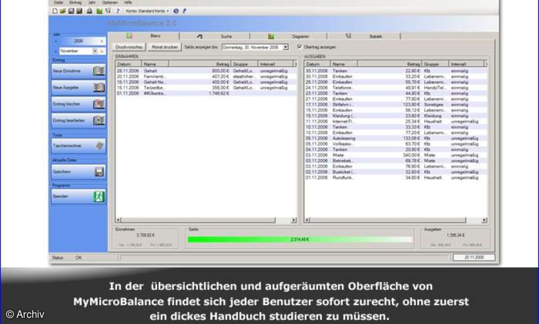The width and height of the screenshot is (539, 324).
Task: Go to previous month with left arrow
Action: coord(56,51)
